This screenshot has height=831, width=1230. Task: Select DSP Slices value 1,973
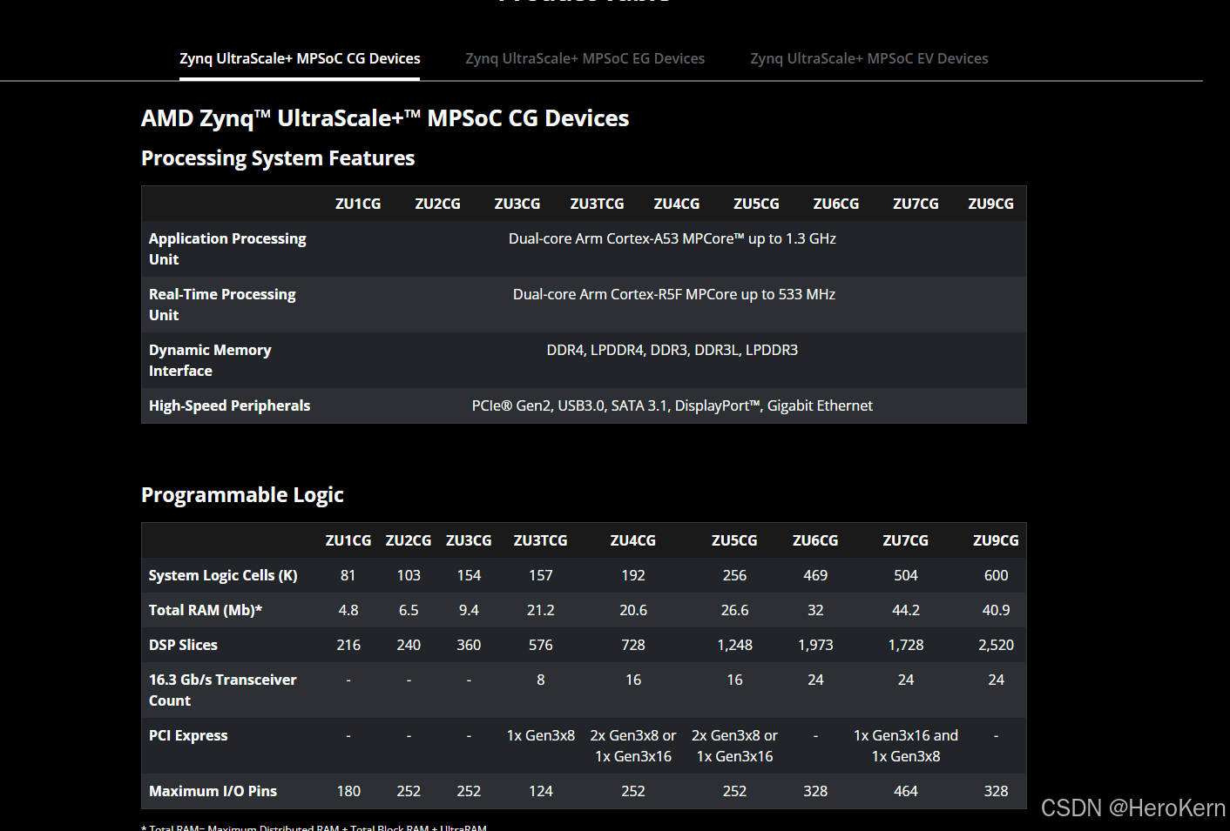pyautogui.click(x=815, y=645)
